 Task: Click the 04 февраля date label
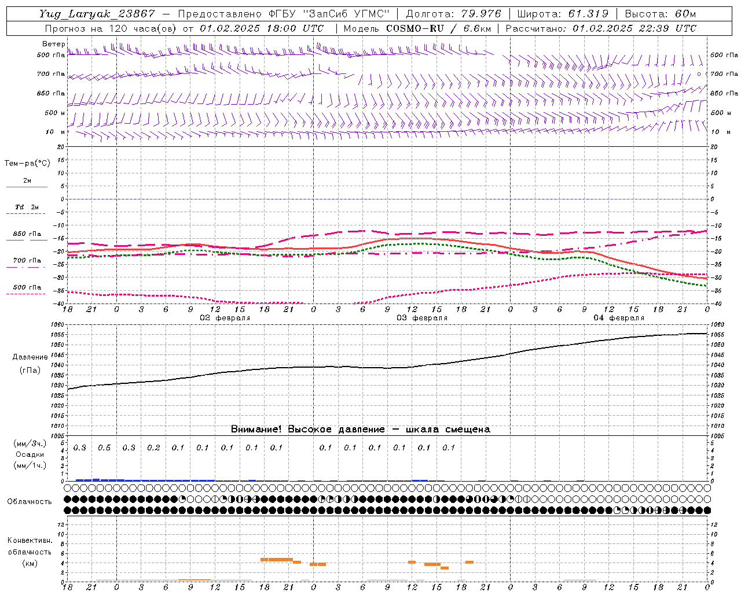pyautogui.click(x=619, y=318)
